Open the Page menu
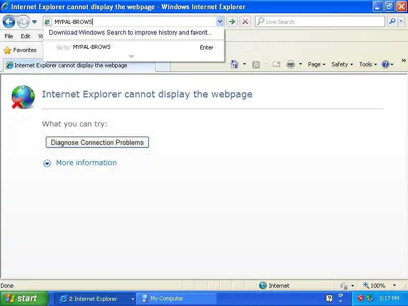This screenshot has height=306, width=408. coord(317,64)
